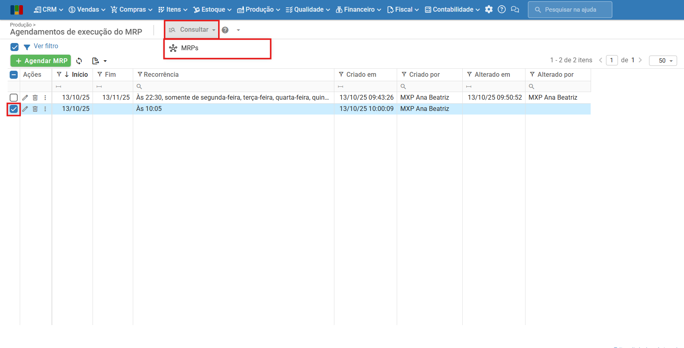Click the Recorrência column filter icon

(140, 74)
